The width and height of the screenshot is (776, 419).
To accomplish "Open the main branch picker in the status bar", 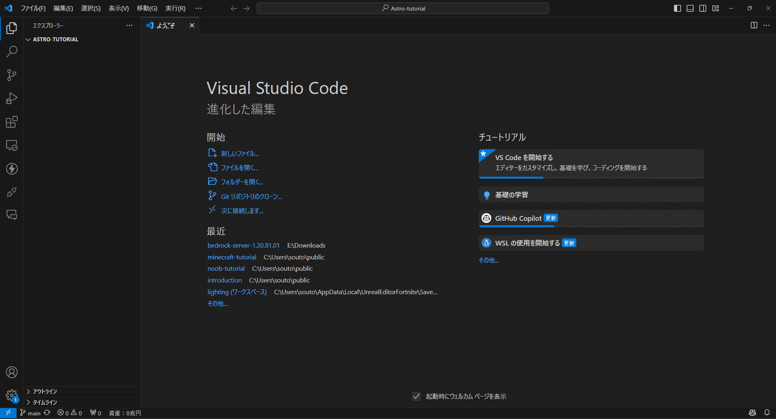I will (x=30, y=413).
